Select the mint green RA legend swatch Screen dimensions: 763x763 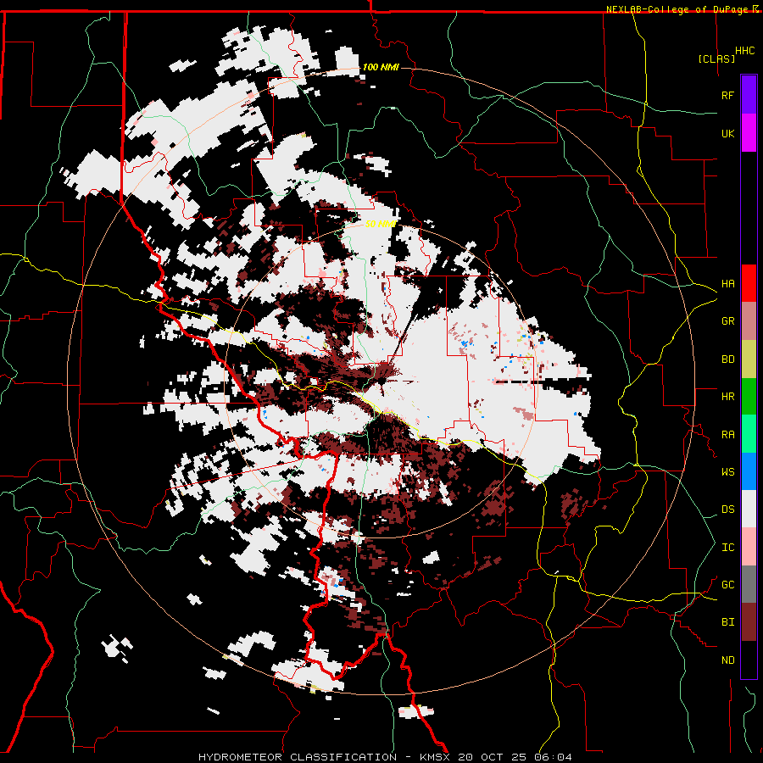pyautogui.click(x=749, y=434)
